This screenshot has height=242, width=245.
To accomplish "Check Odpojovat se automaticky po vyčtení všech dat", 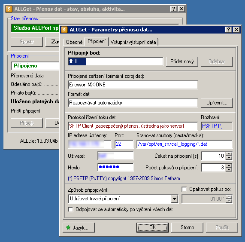I will (x=70, y=209).
